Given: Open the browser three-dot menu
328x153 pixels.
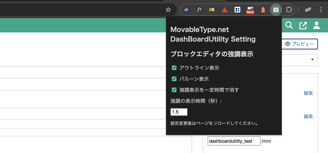Looking at the screenshot, I should point(321,10).
